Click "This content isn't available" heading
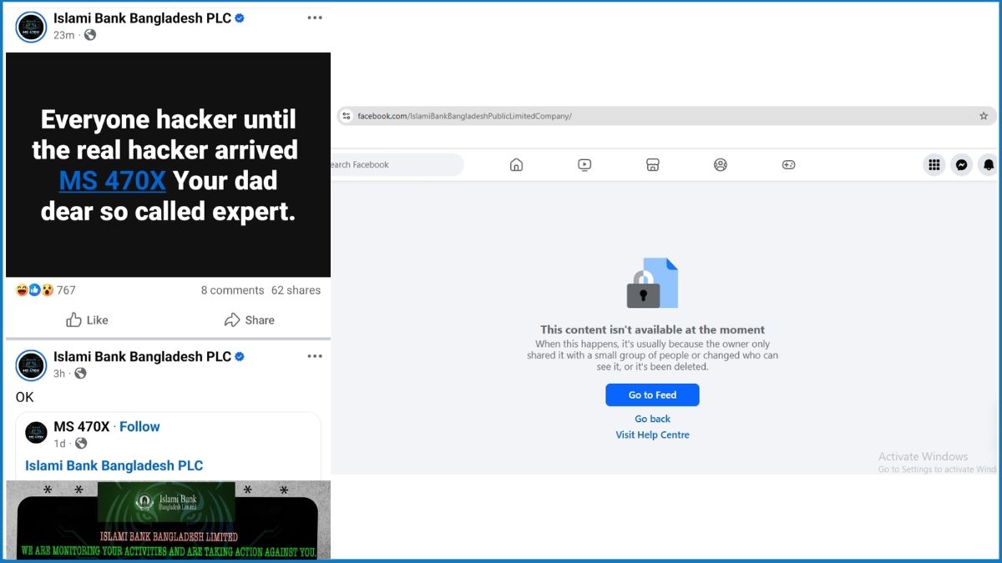Screen dimensions: 1002x563 (652, 329)
